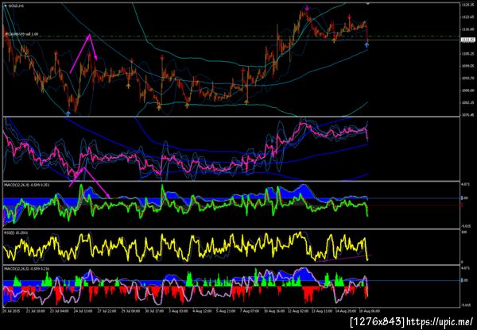Click the 1093.70 level on the price axis
Screen dimensions: 477x330
pos(468,78)
